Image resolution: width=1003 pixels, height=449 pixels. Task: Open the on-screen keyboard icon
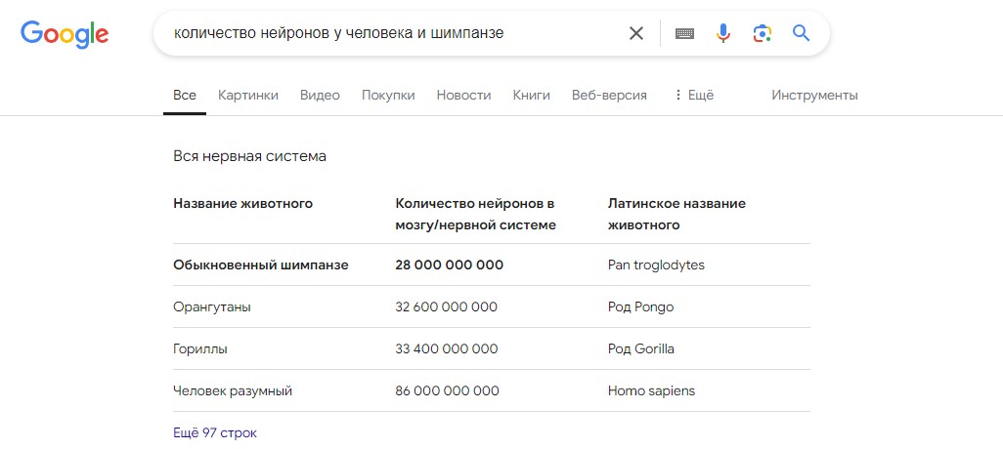click(x=684, y=33)
